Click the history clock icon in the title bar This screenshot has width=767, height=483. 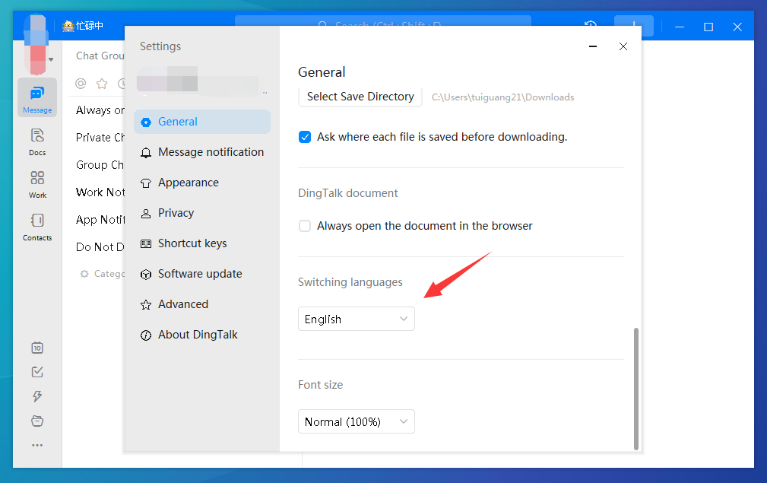(591, 25)
